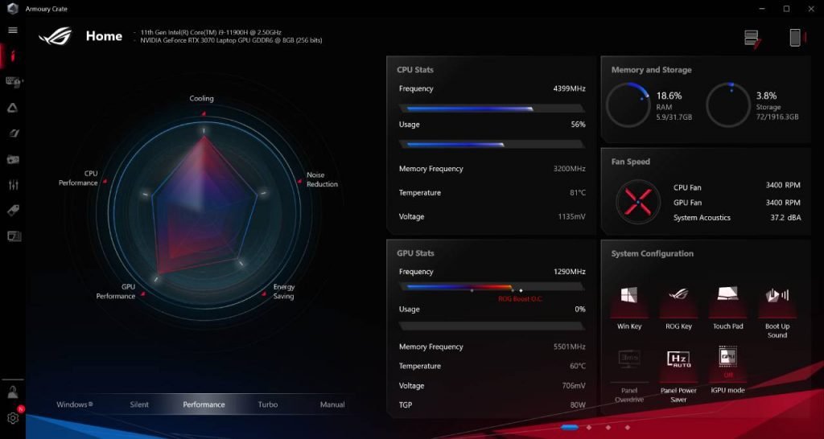Click the Noise Reduction radar label
Screen dimensions: 824x439
[x=322, y=179]
